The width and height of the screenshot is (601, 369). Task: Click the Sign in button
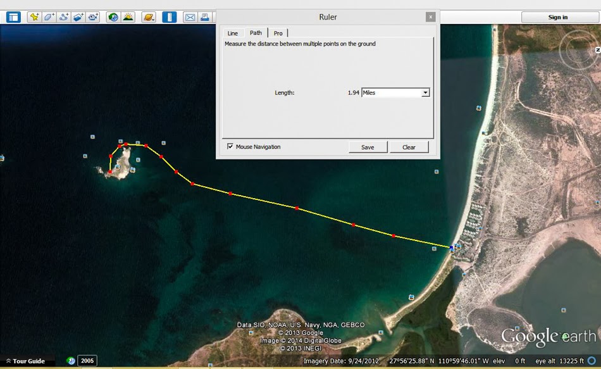tap(557, 17)
